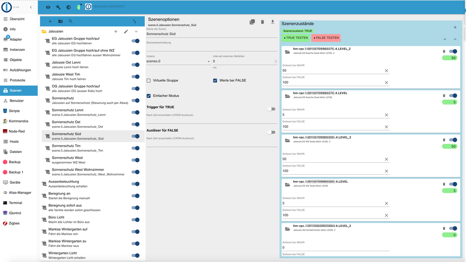Click the reorder scenes arrows icon
This screenshot has height=262, width=466.
(134, 21)
